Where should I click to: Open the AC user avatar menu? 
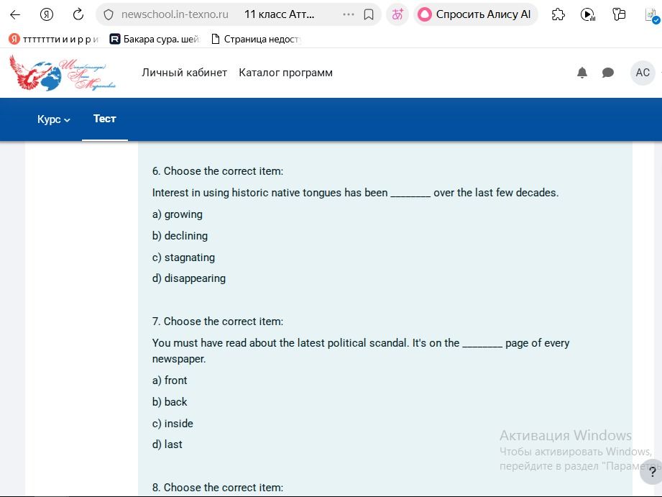coord(643,73)
